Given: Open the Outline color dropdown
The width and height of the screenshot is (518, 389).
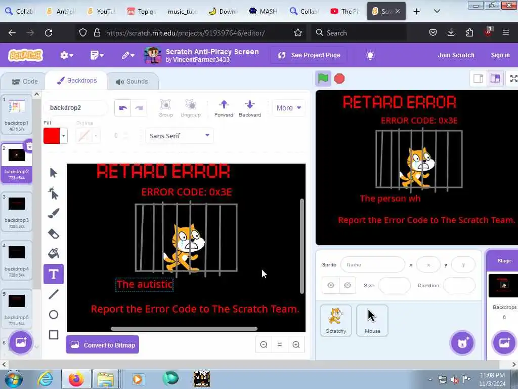Looking at the screenshot, I should tap(96, 136).
